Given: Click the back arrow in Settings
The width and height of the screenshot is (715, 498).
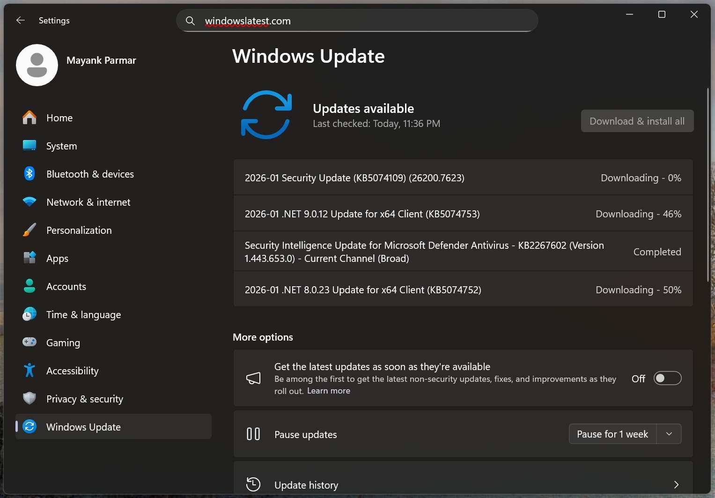Looking at the screenshot, I should (20, 20).
